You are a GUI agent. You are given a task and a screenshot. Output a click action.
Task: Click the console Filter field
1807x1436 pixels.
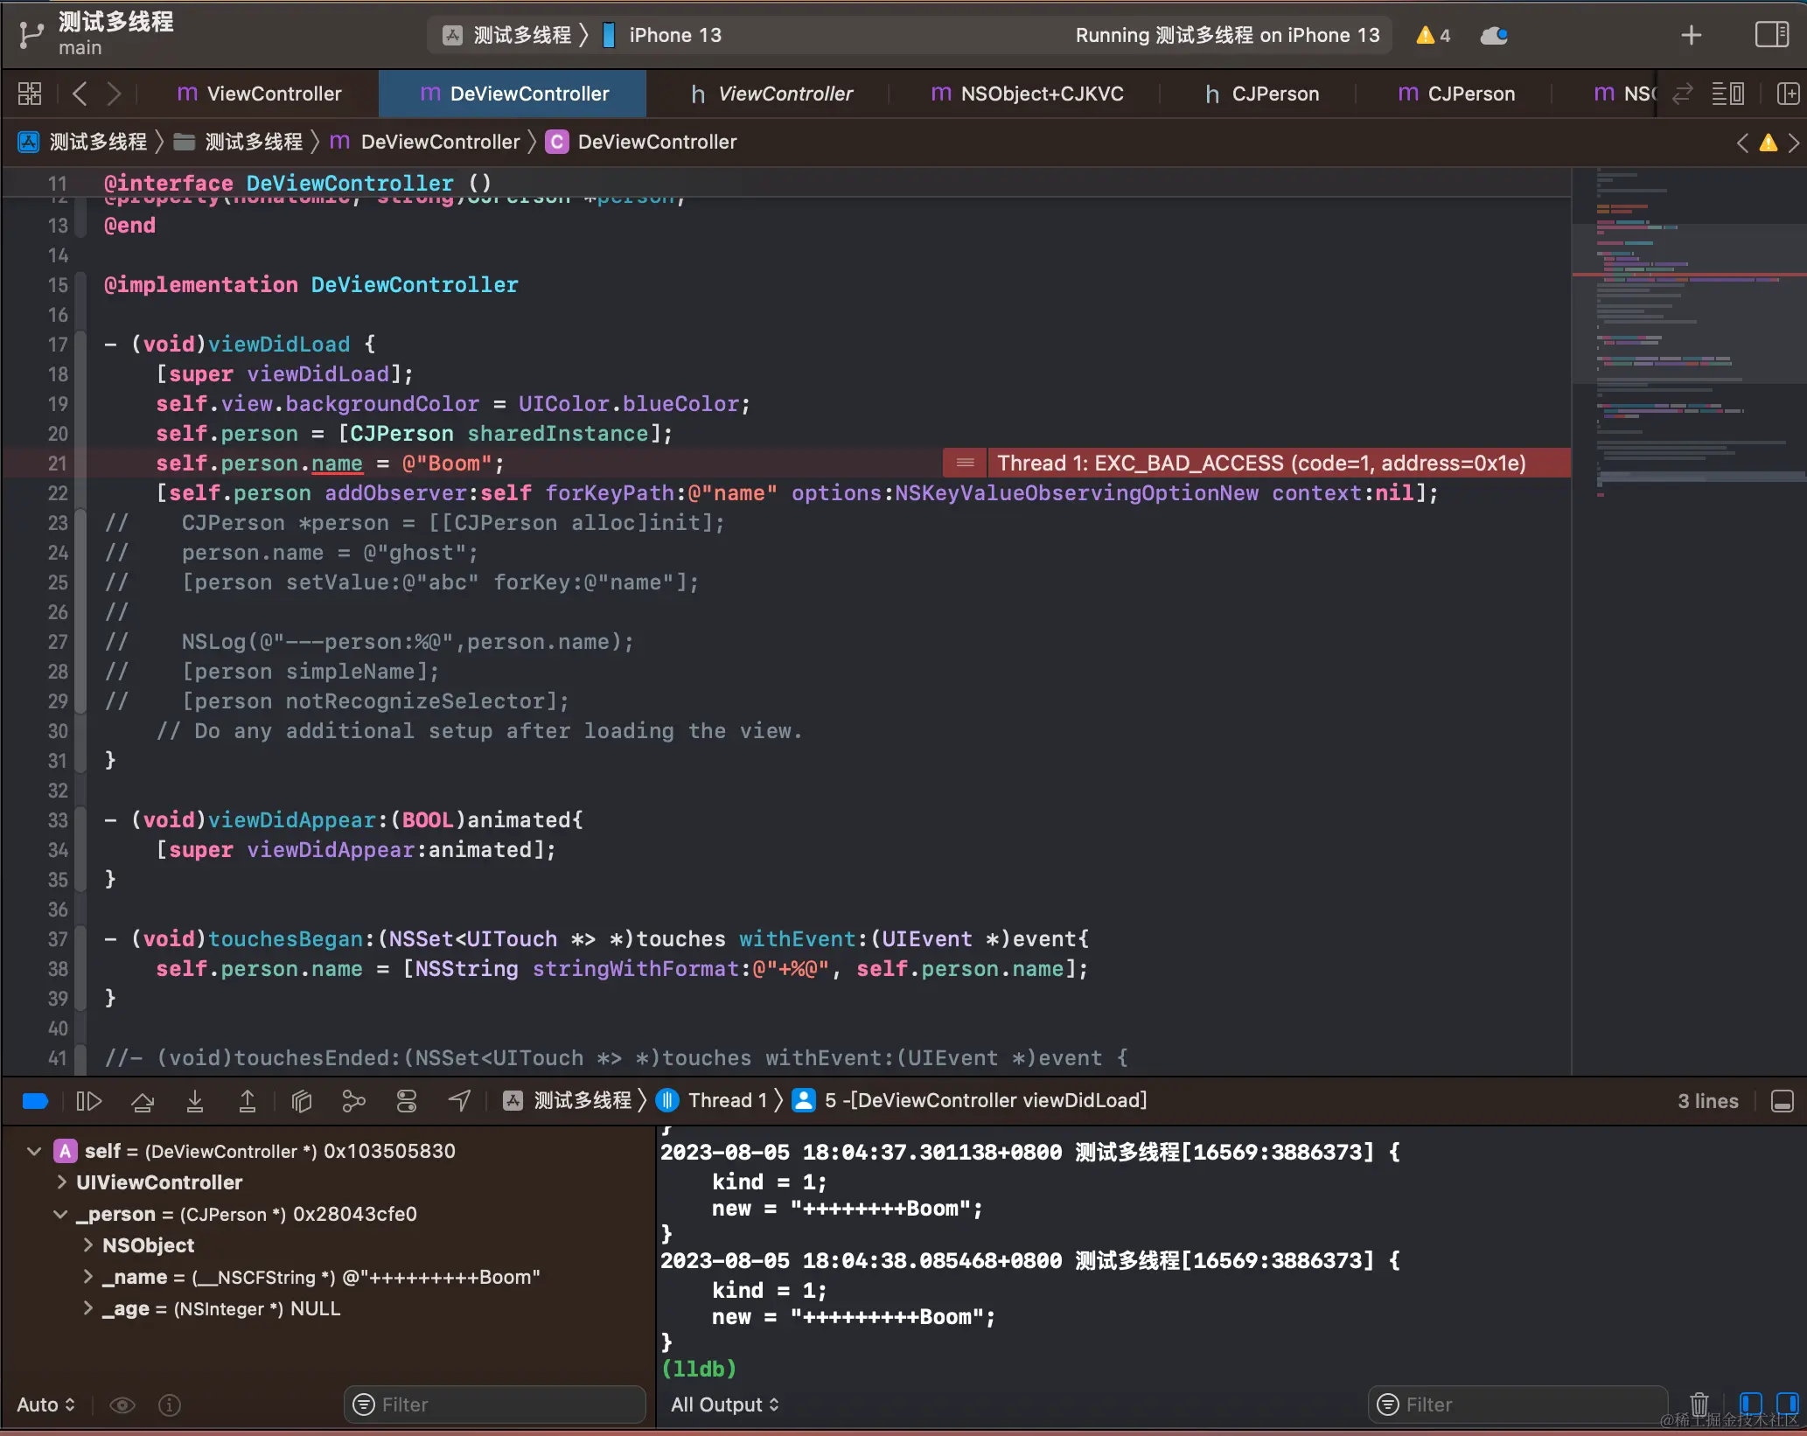click(1518, 1405)
